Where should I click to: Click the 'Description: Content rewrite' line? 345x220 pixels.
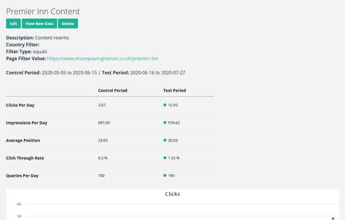click(37, 37)
